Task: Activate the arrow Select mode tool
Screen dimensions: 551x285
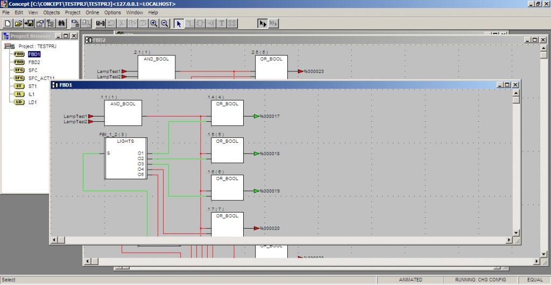Action: (x=179, y=24)
